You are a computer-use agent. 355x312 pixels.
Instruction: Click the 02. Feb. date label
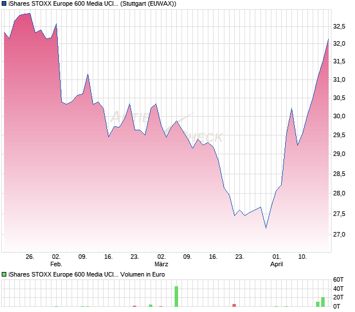pyautogui.click(x=56, y=260)
